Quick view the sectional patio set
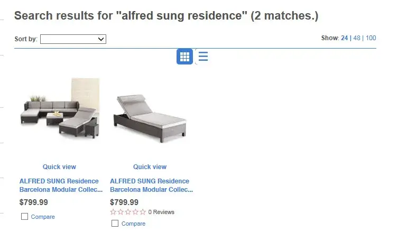398x232 pixels. (x=59, y=167)
